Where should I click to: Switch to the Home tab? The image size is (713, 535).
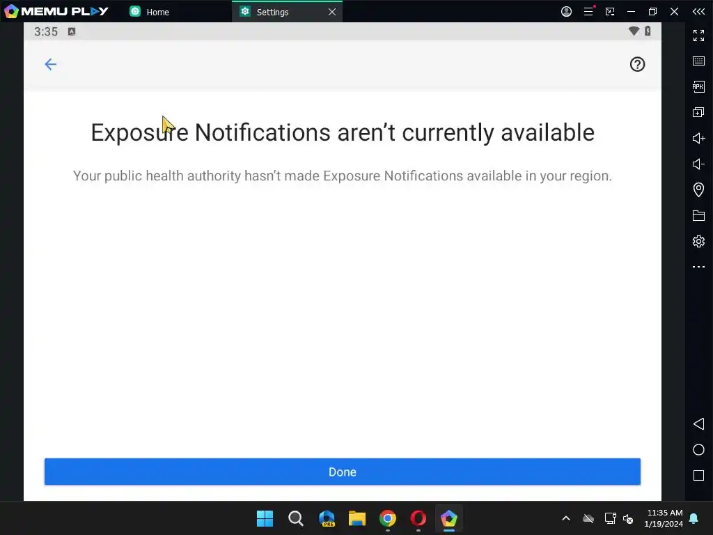tap(150, 12)
